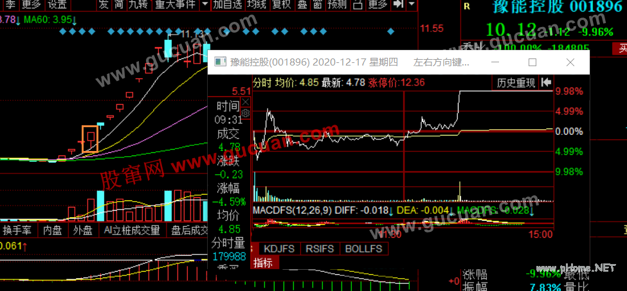Switch to BOLLFS indicator tab

[363, 249]
